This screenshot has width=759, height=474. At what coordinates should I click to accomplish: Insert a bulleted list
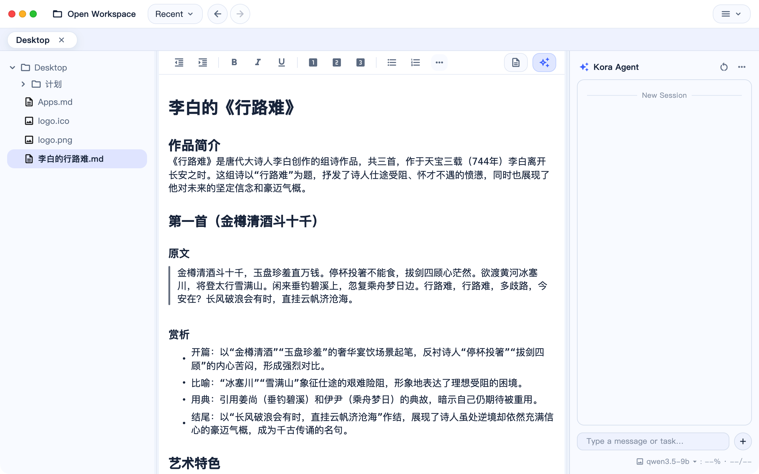click(391, 63)
